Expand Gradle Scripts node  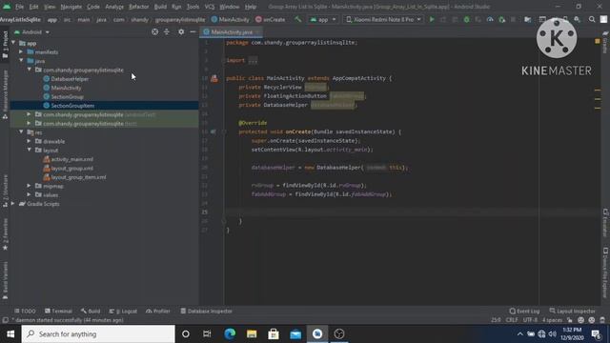[13, 203]
